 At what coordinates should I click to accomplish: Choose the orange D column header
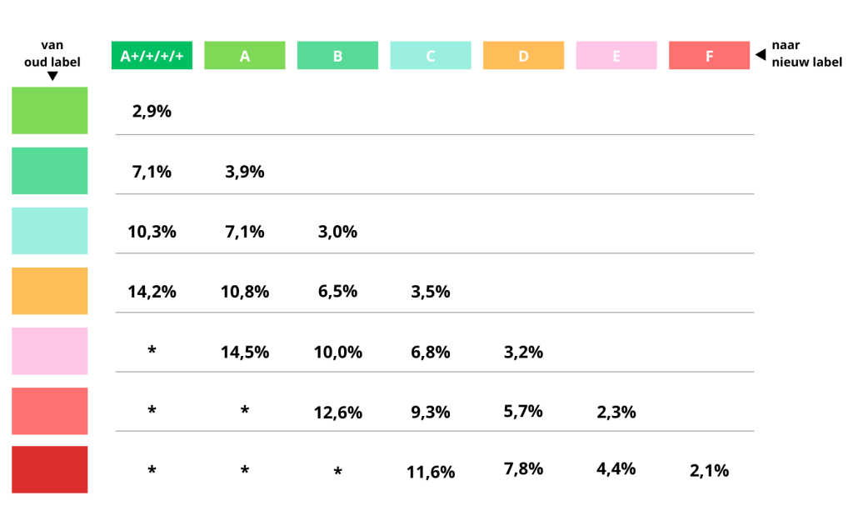pos(523,56)
